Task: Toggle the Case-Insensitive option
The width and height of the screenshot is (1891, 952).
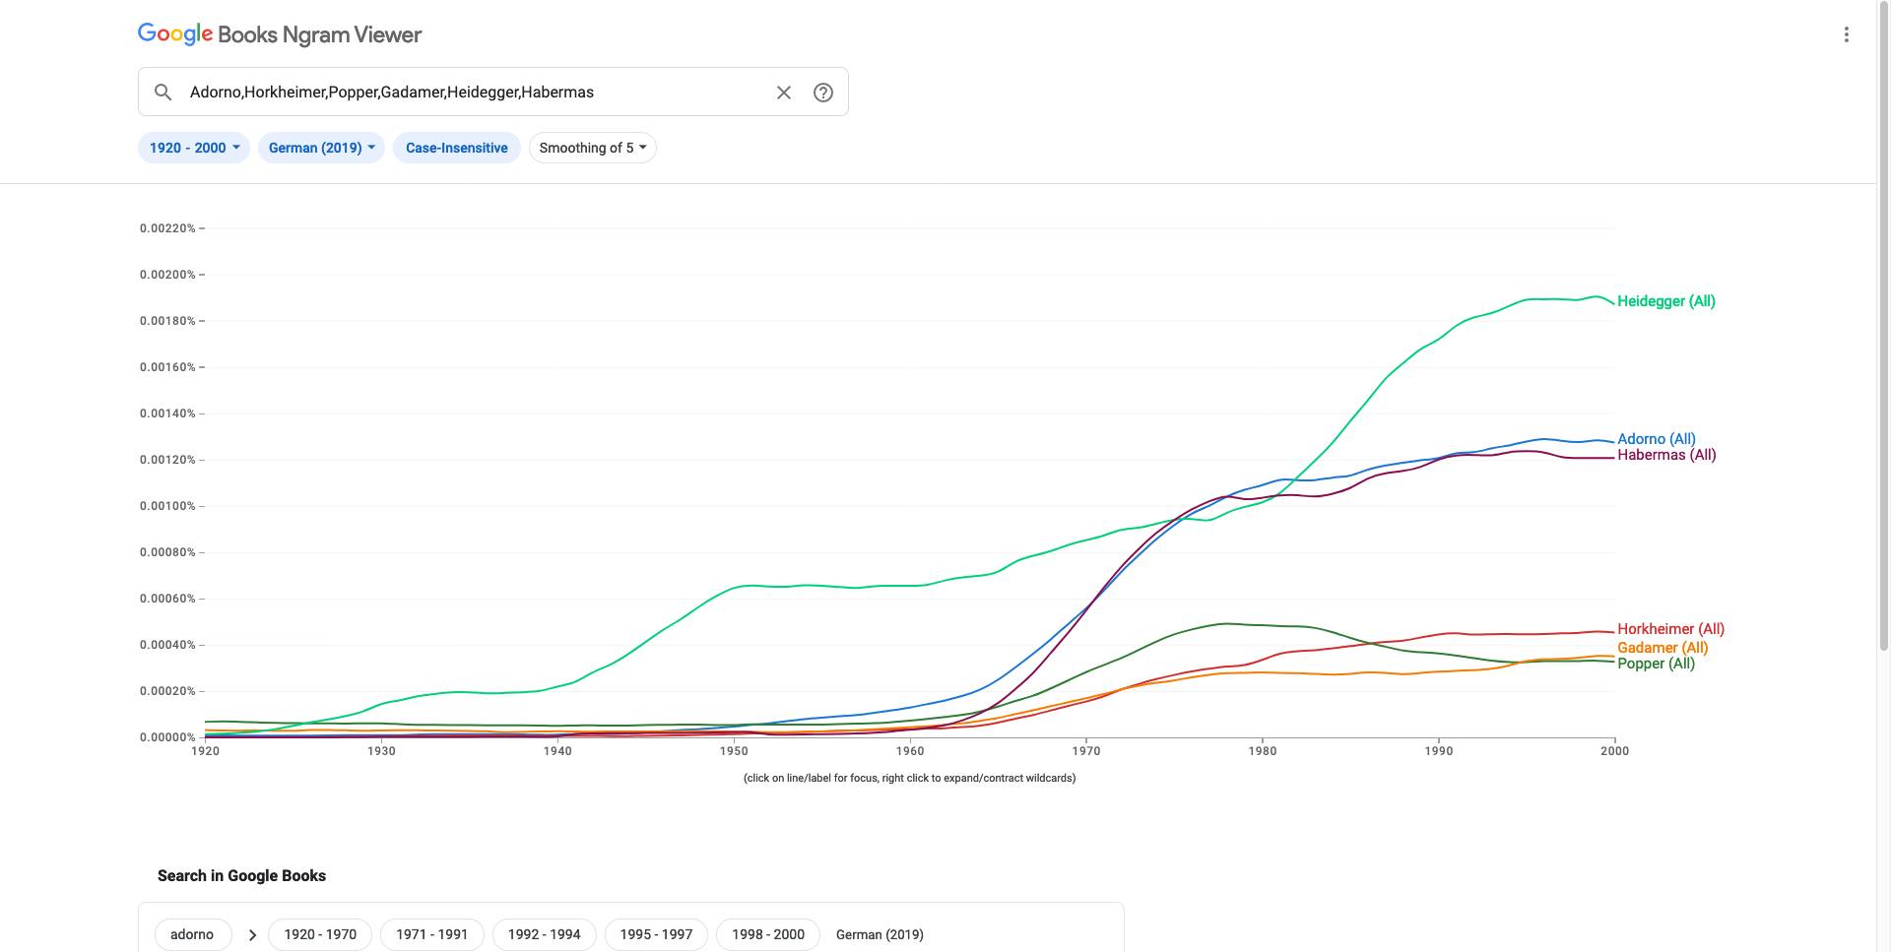Action: (457, 148)
